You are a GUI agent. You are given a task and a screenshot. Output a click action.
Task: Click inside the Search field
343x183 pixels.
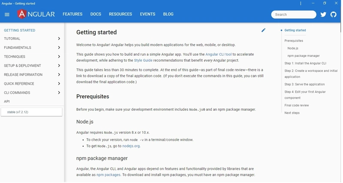pyautogui.click(x=294, y=15)
